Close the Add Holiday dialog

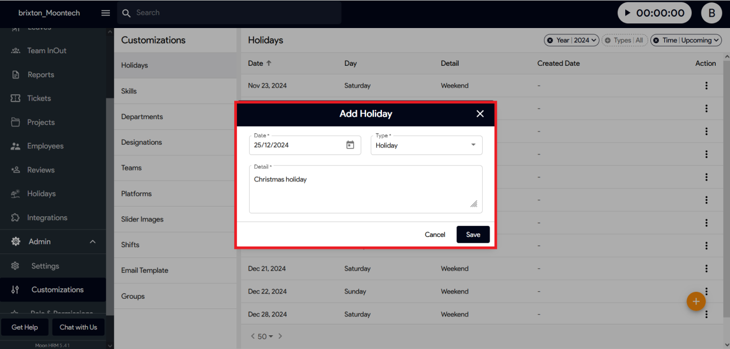pos(480,114)
